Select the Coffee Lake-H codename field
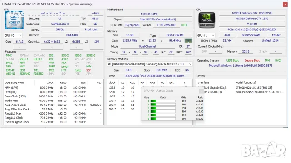 (x=60, y=24)
